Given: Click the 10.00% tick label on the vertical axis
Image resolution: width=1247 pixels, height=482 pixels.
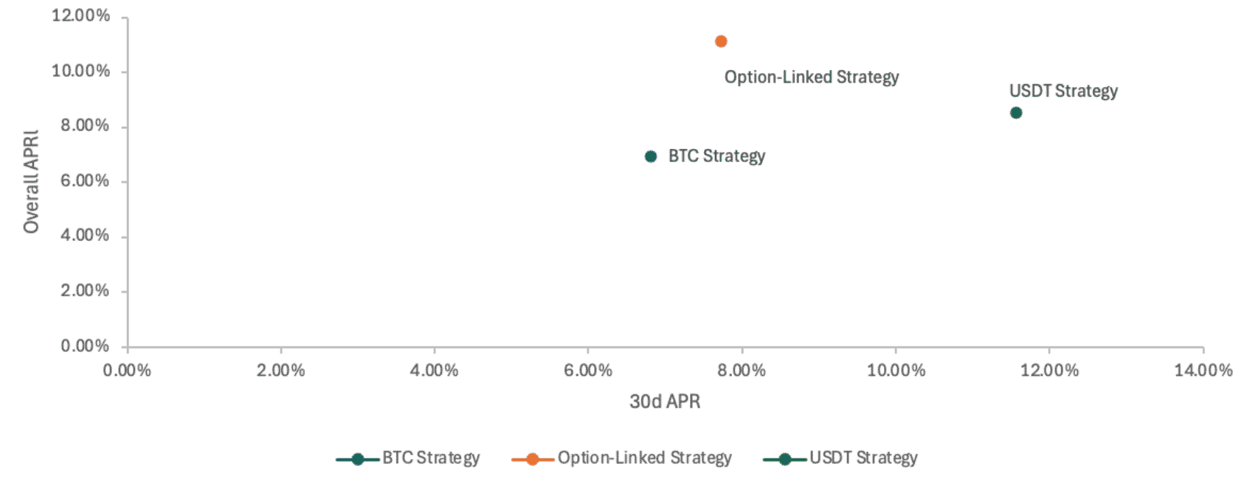Looking at the screenshot, I should [x=80, y=71].
